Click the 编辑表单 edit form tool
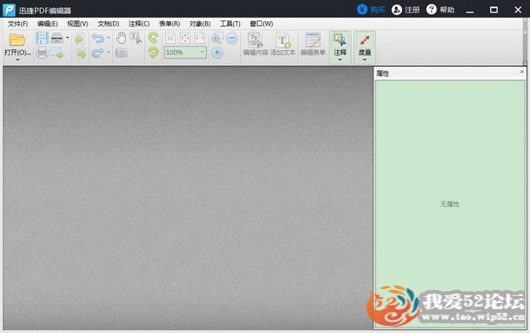530x333 pixels. click(313, 44)
